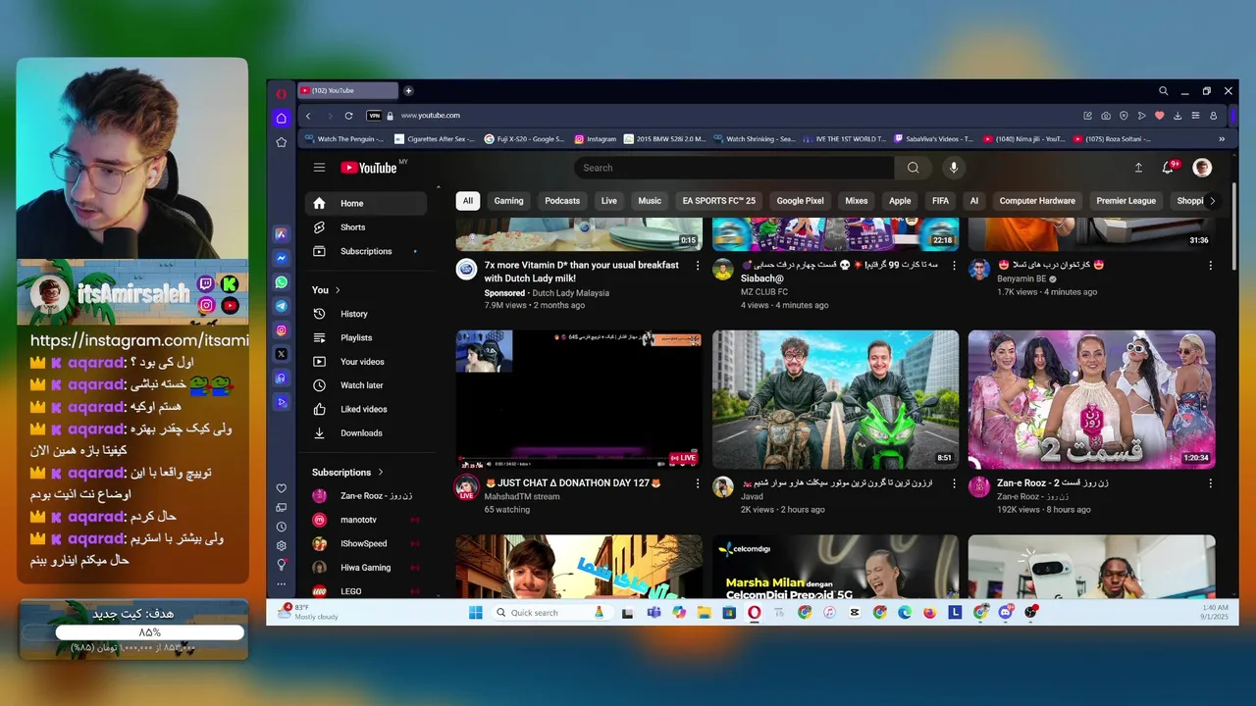Click the taskbar Quick search box

550,612
